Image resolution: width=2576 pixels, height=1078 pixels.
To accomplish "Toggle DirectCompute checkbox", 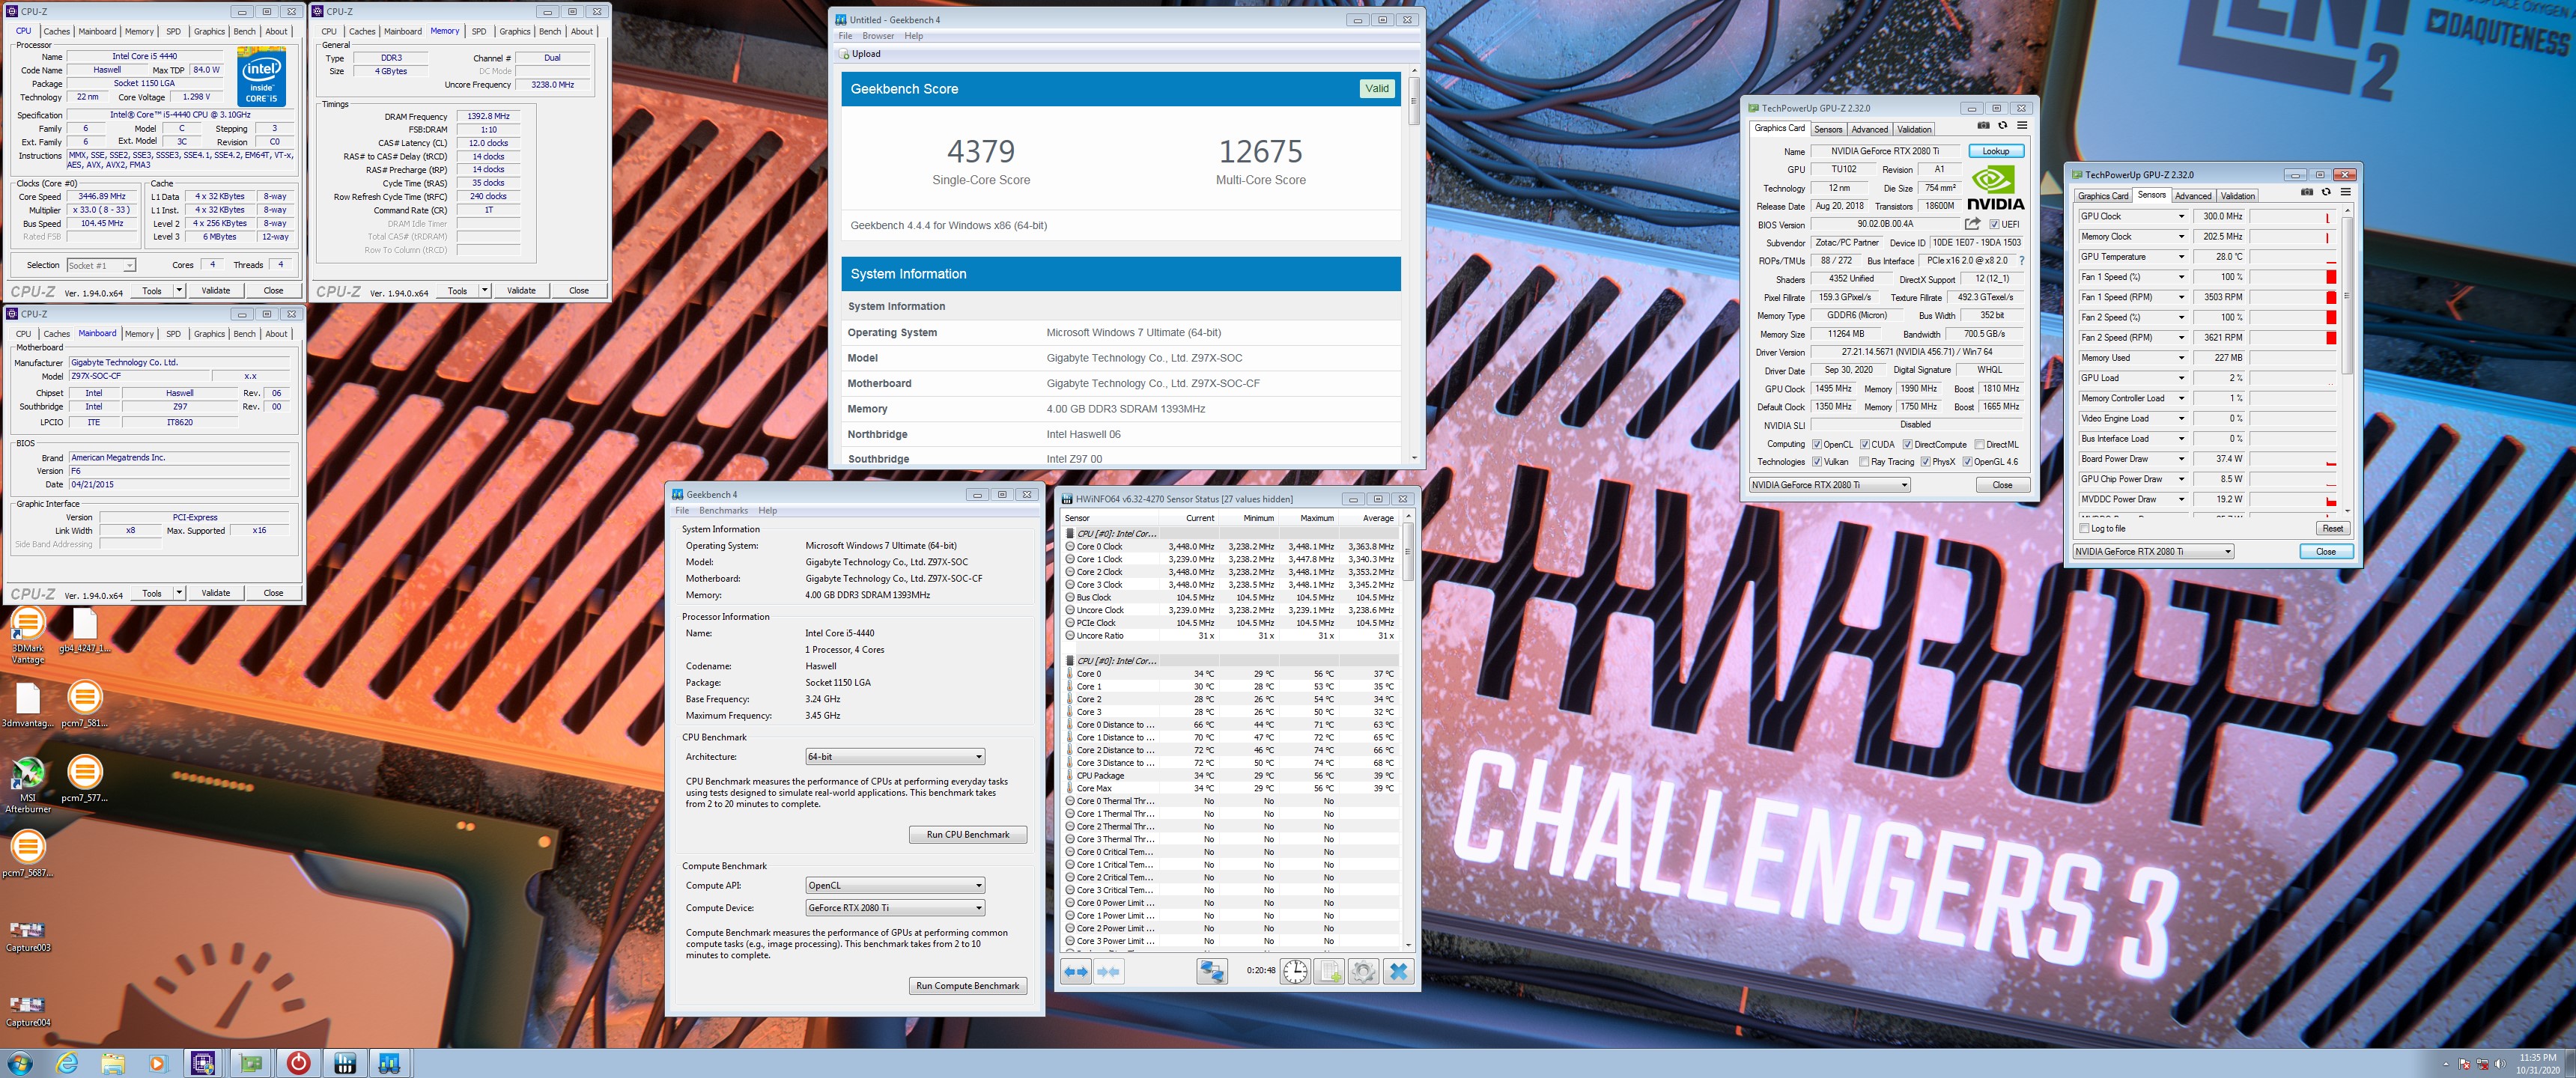I will [x=1908, y=444].
